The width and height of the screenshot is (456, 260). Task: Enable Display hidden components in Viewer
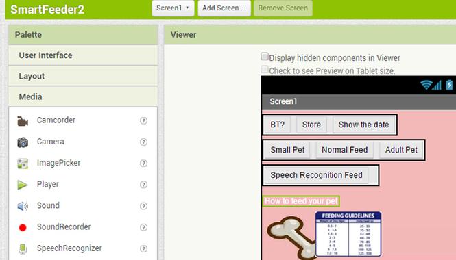click(x=265, y=57)
